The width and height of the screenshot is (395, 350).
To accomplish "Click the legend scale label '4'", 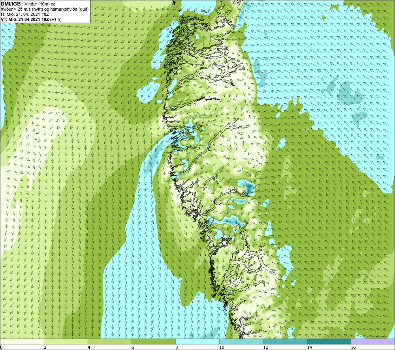I will pos(89,347).
